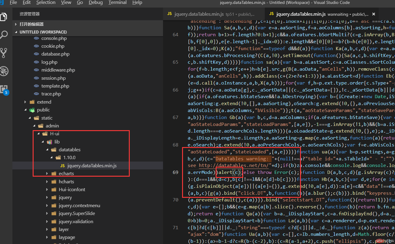Open the Extensions view with badge 5
Screen dimensions: 395x244
[x=4, y=89]
